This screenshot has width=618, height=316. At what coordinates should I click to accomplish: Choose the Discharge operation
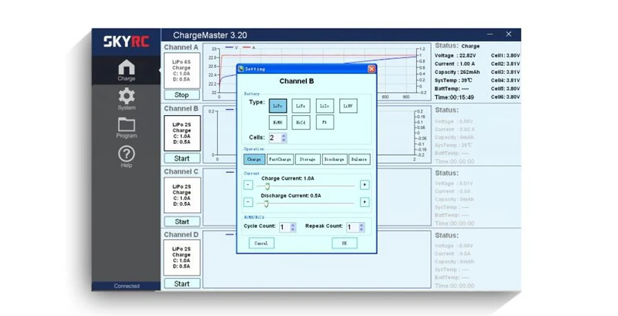pyautogui.click(x=334, y=160)
